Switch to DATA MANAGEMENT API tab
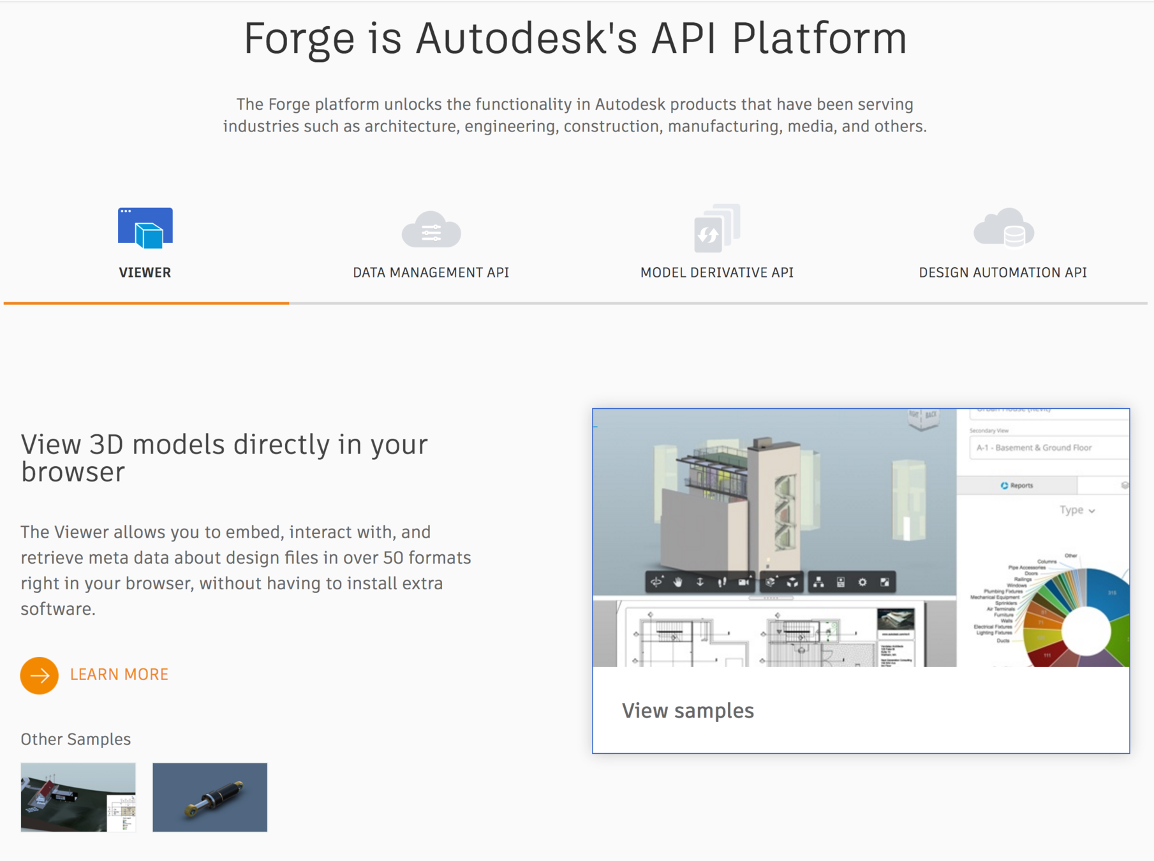The image size is (1154, 861). (431, 272)
